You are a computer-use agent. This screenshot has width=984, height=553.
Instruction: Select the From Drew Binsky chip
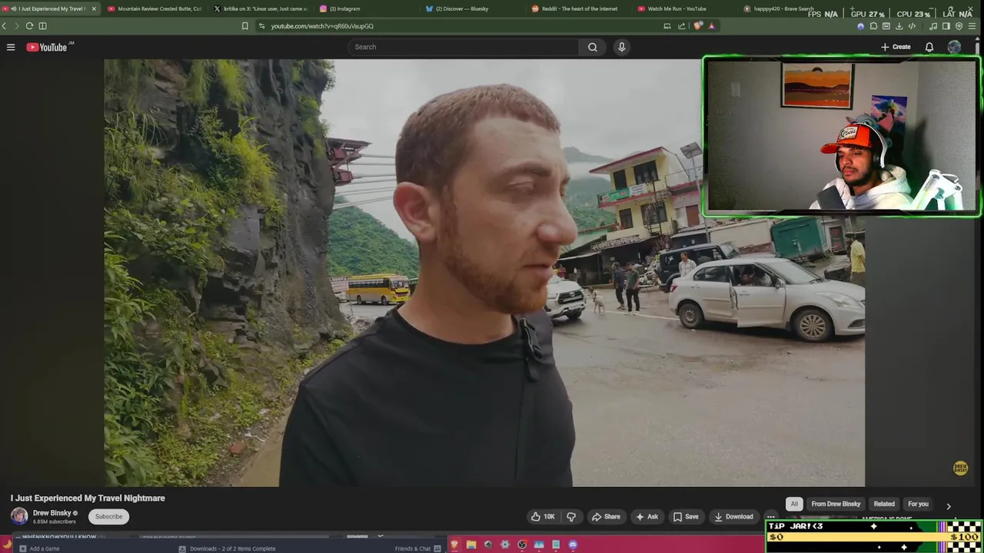(x=836, y=504)
